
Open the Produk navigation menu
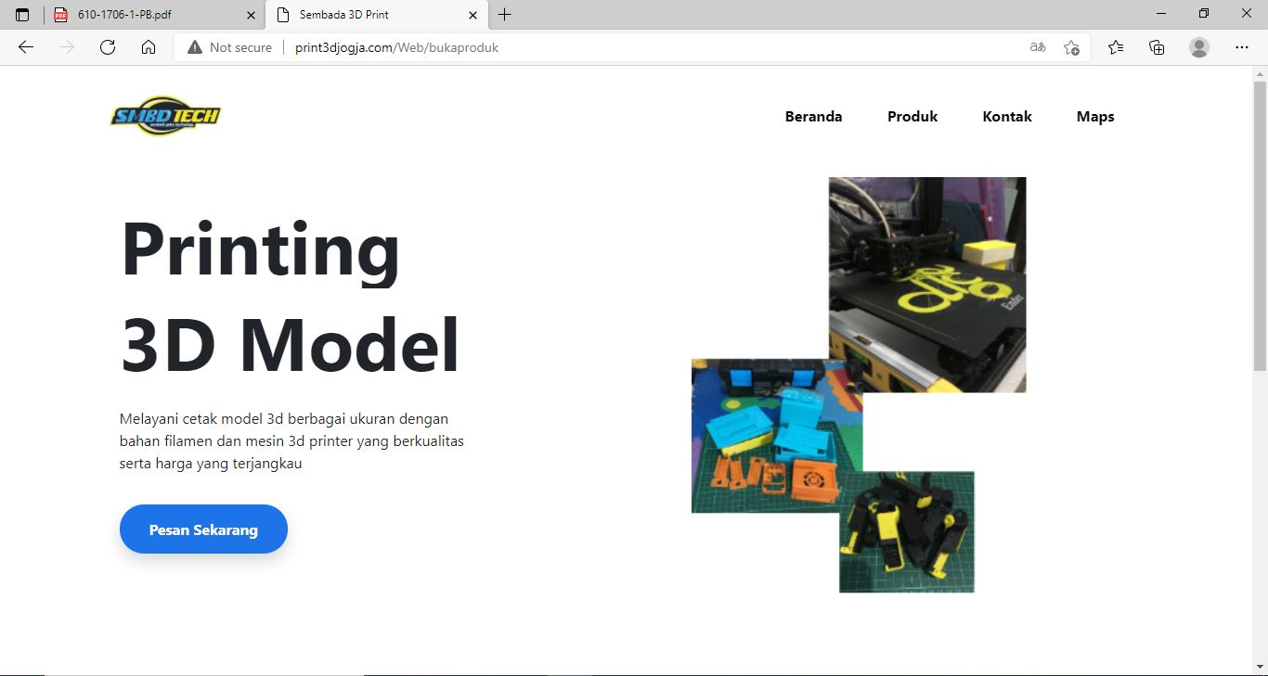point(912,116)
